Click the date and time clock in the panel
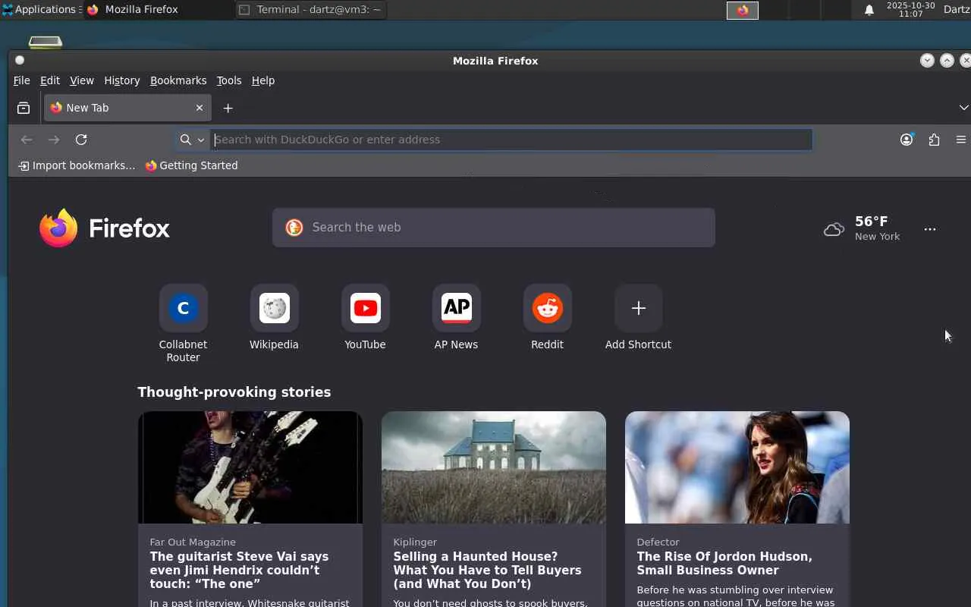Viewport: 971px width, 607px height. click(x=910, y=10)
